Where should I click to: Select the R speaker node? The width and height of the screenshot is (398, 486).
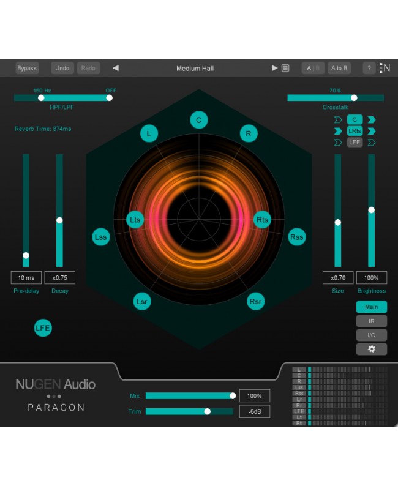point(249,133)
